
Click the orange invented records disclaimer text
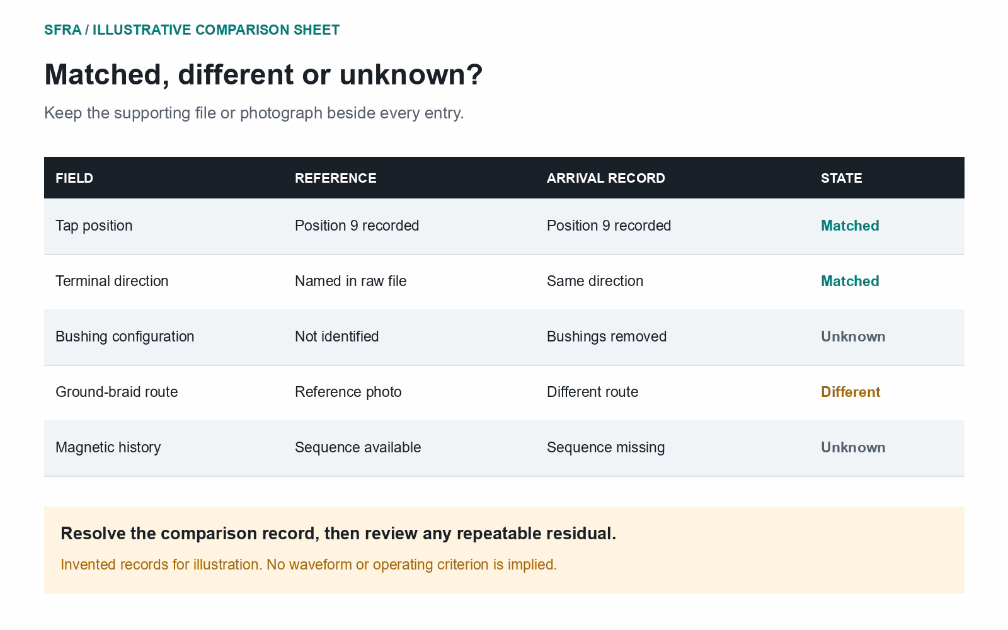pos(309,564)
